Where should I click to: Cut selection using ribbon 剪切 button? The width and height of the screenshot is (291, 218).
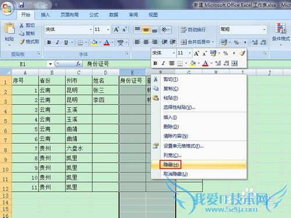pyautogui.click(x=27, y=26)
